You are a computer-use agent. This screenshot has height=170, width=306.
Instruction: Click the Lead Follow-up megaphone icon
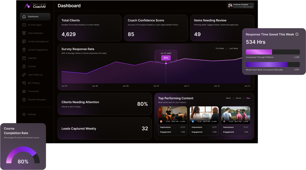(24, 75)
